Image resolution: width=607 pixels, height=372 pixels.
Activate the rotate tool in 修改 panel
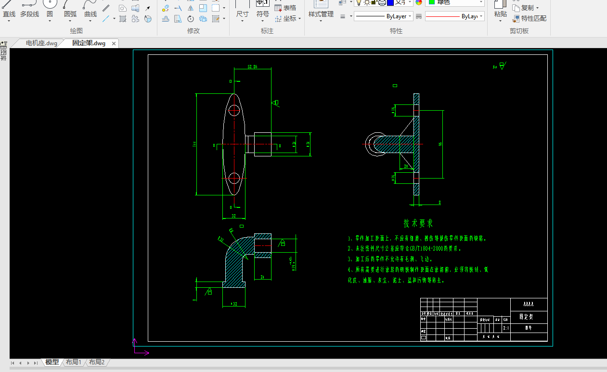191,19
